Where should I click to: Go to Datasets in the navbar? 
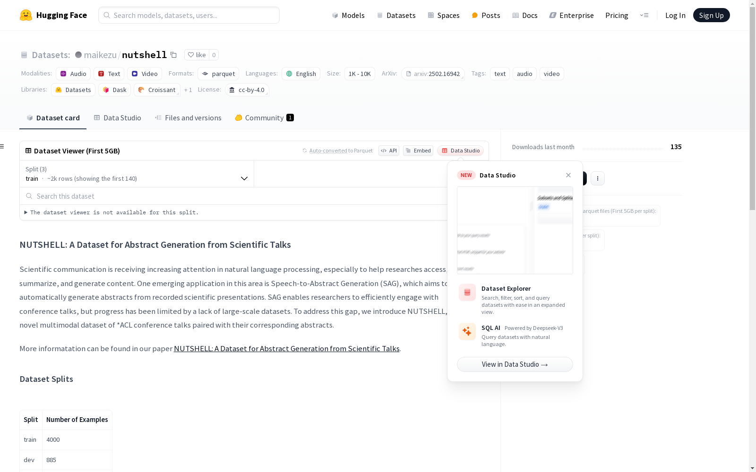tap(396, 15)
